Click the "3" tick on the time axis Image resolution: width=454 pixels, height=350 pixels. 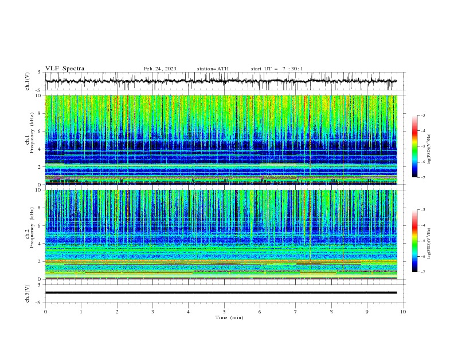[x=152, y=312]
